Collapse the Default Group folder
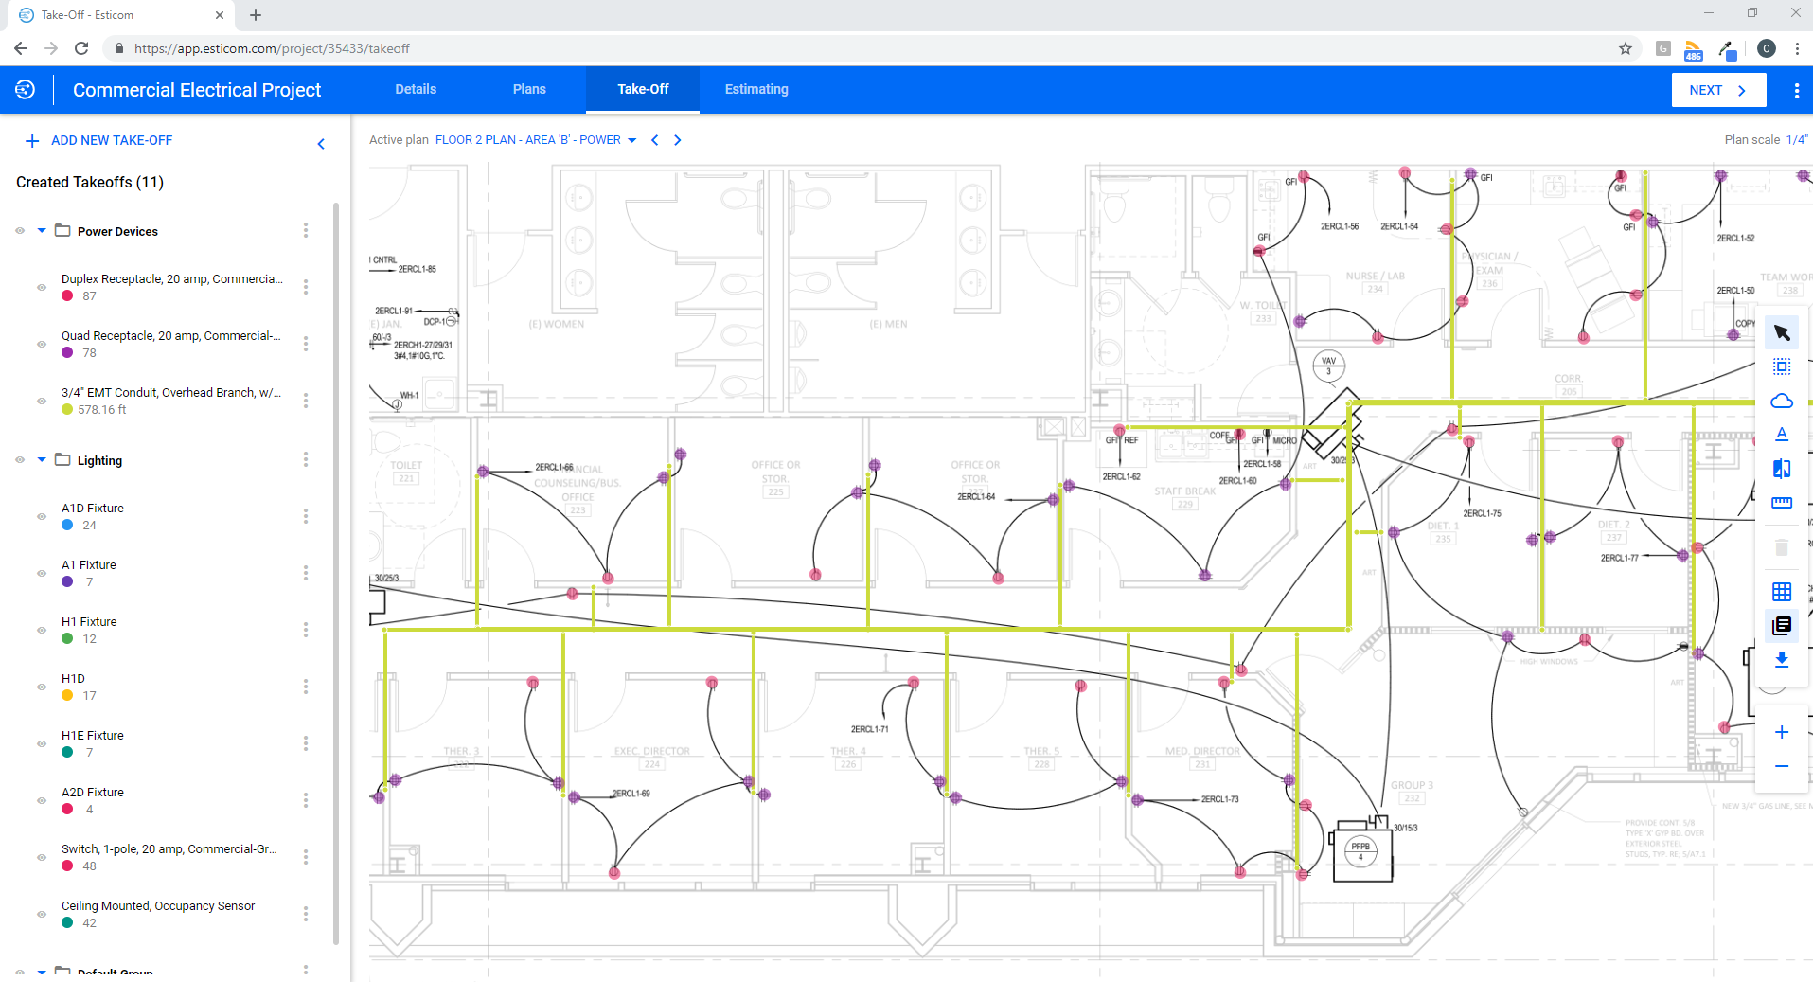Viewport: 1813px width, 982px height. coord(42,972)
